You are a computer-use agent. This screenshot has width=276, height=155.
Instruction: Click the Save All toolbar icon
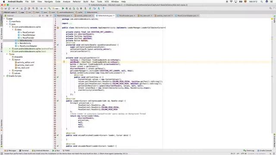[6, 9]
